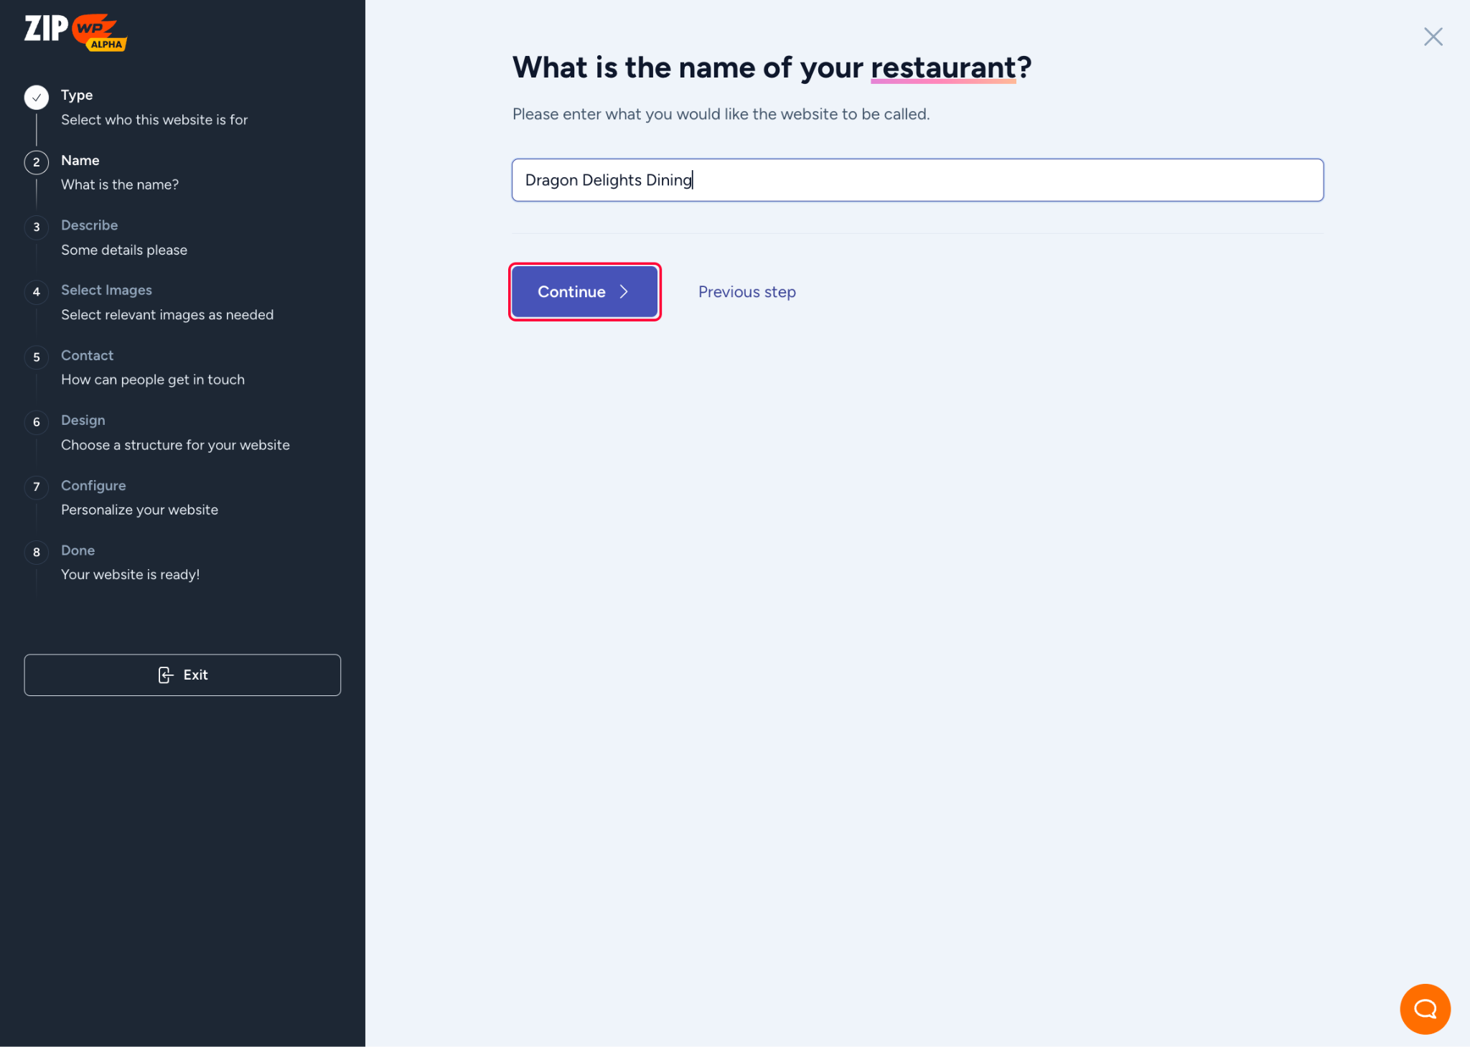
Task: Focus the restaurant name input field
Action: click(x=917, y=180)
